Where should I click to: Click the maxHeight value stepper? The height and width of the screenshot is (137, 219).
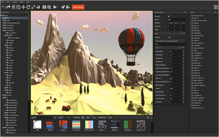pos(183,52)
